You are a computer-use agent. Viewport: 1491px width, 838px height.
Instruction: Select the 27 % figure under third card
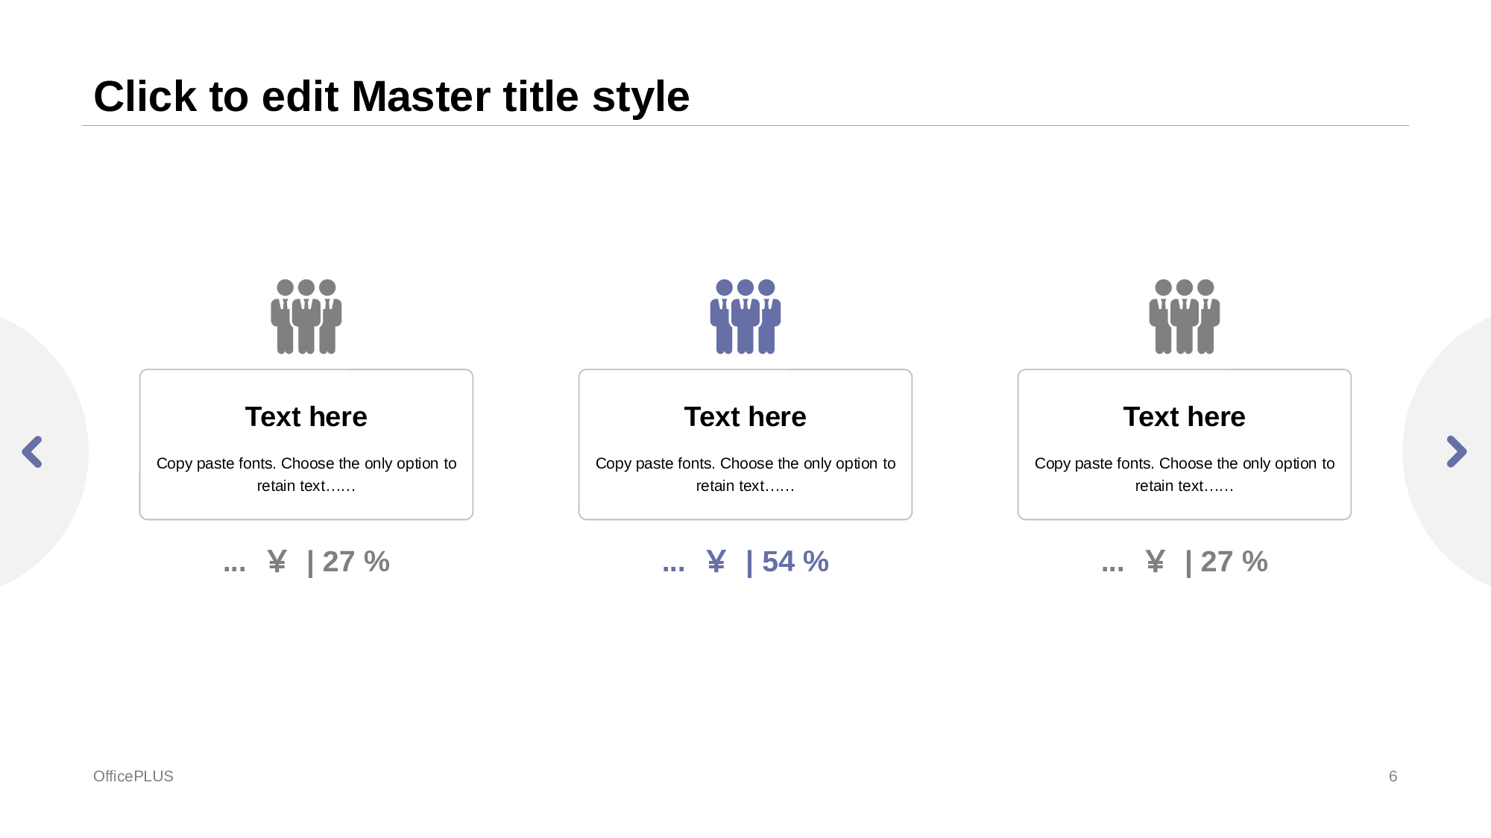[1234, 562]
